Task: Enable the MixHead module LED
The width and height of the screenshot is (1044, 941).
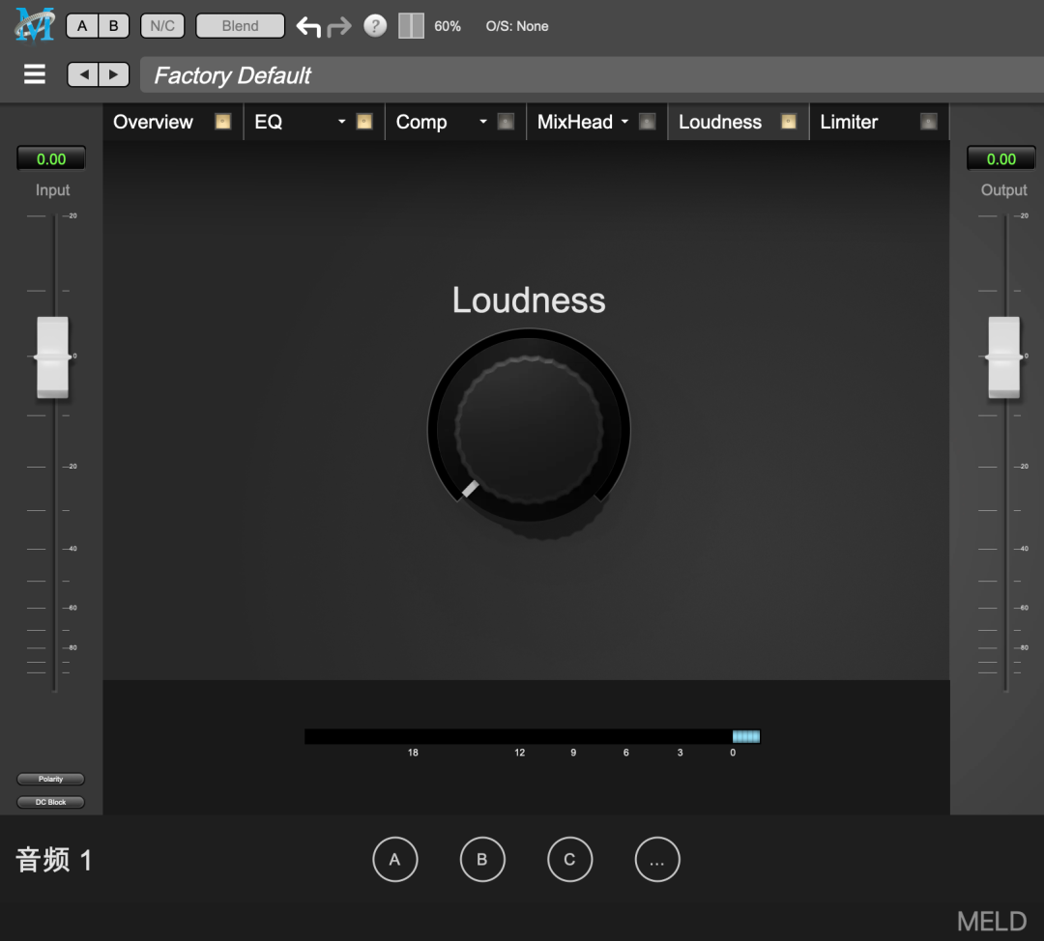Action: click(x=647, y=122)
